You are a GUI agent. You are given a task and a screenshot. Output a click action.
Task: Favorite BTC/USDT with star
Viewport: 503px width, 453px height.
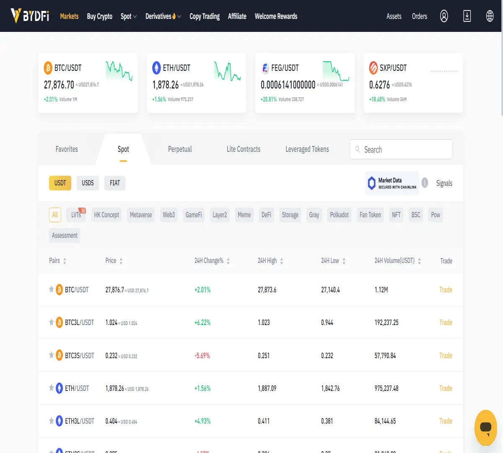(x=51, y=289)
